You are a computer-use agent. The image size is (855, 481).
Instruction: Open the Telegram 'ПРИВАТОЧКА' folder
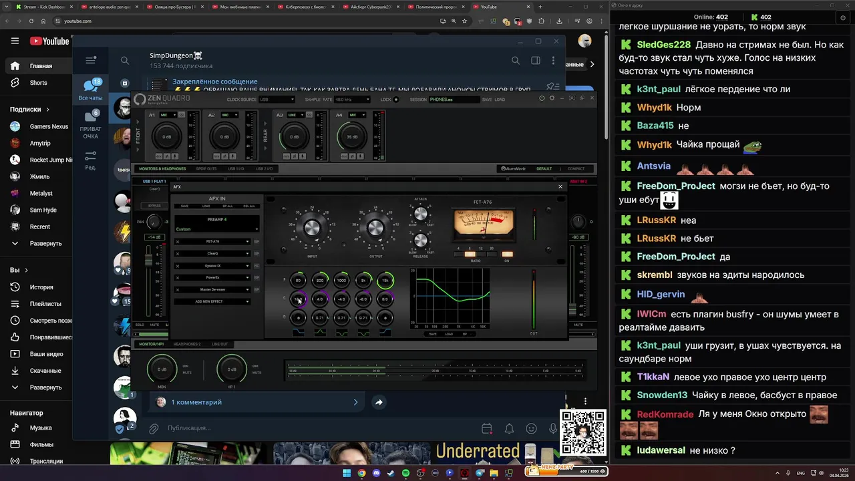tap(91, 124)
